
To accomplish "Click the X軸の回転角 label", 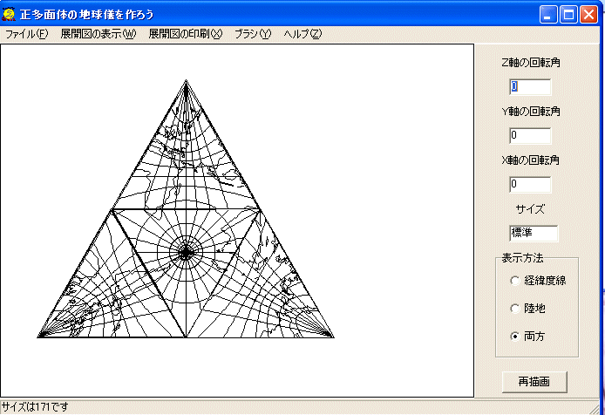I will [531, 160].
